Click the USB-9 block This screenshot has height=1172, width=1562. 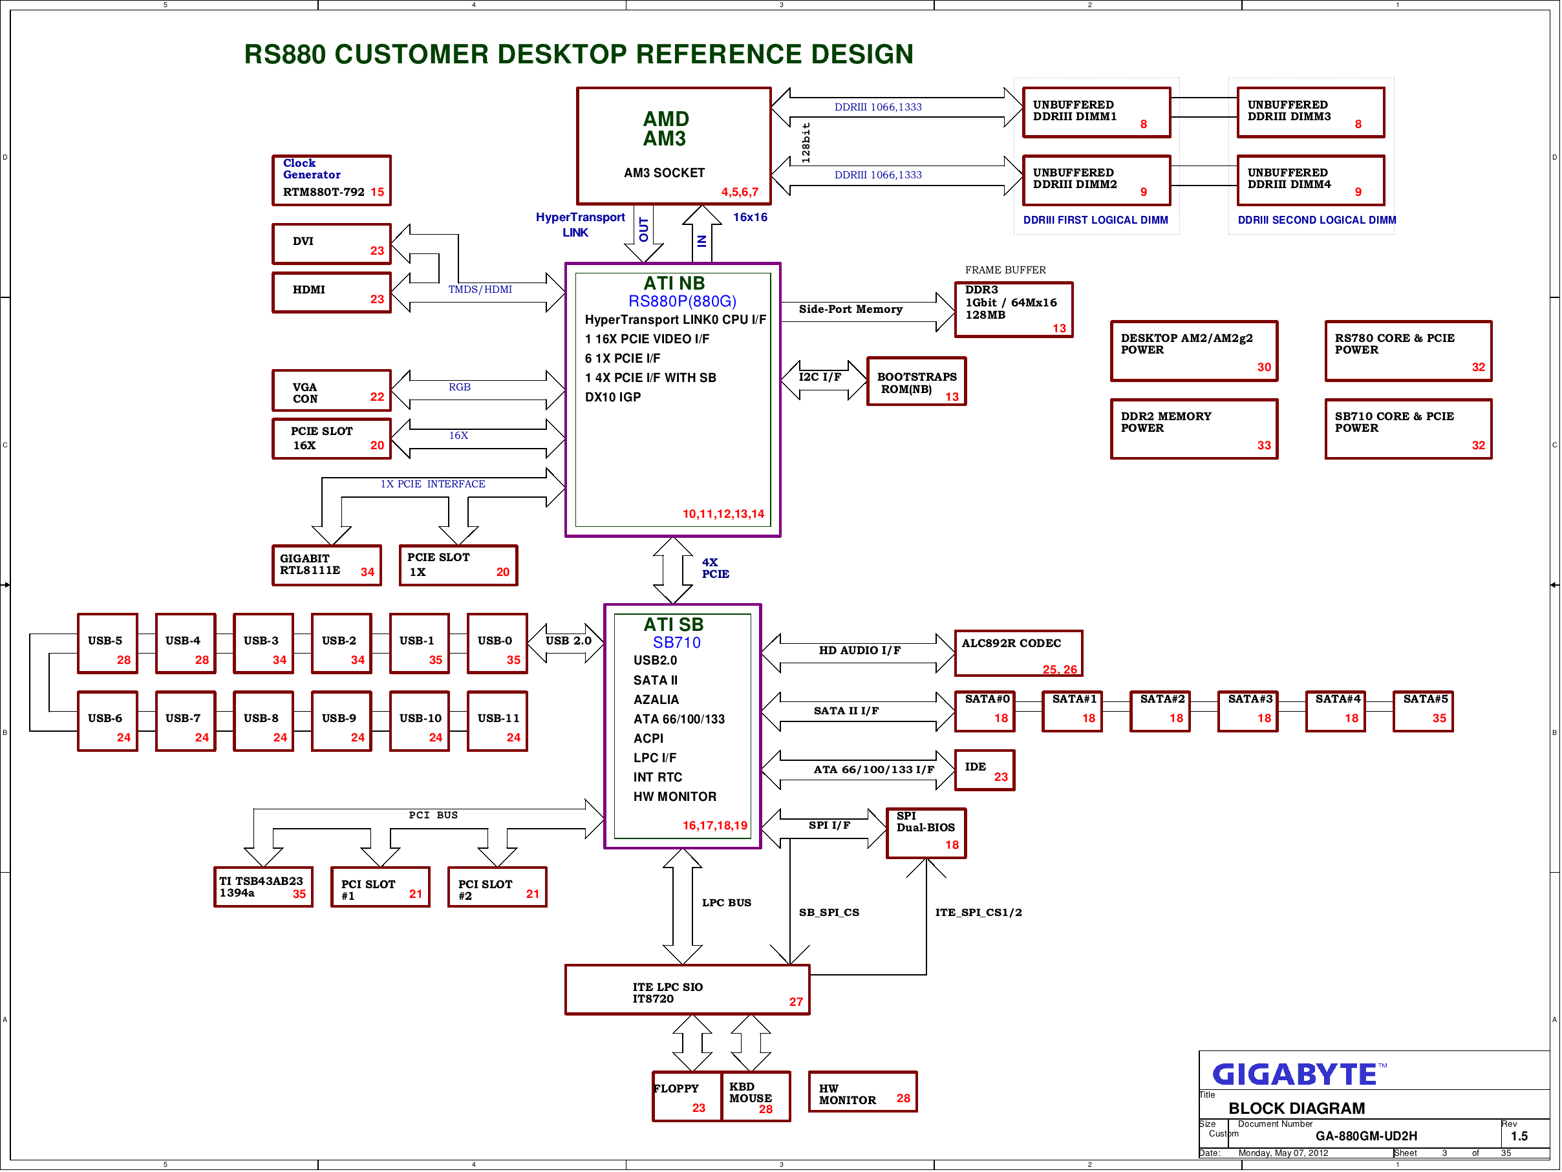point(342,721)
